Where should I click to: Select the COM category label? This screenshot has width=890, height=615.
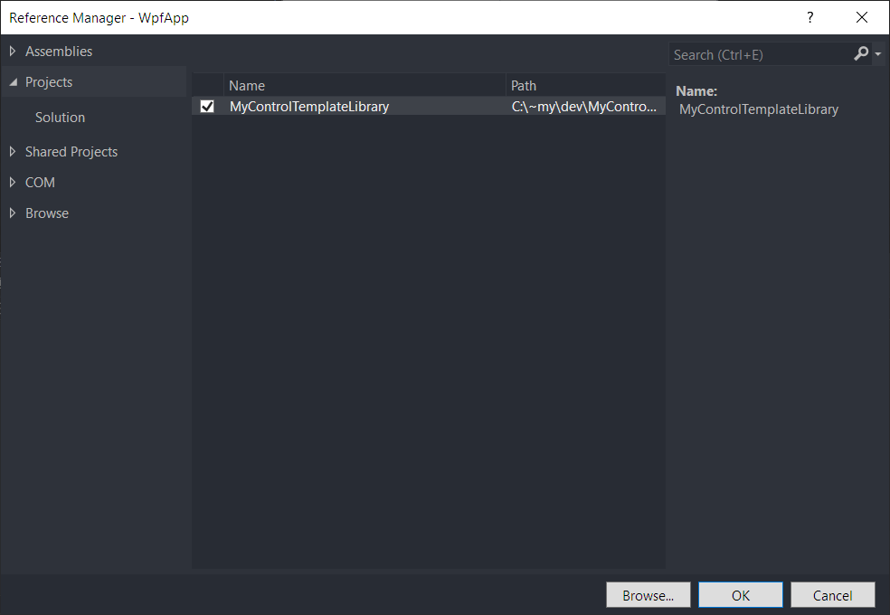point(40,183)
